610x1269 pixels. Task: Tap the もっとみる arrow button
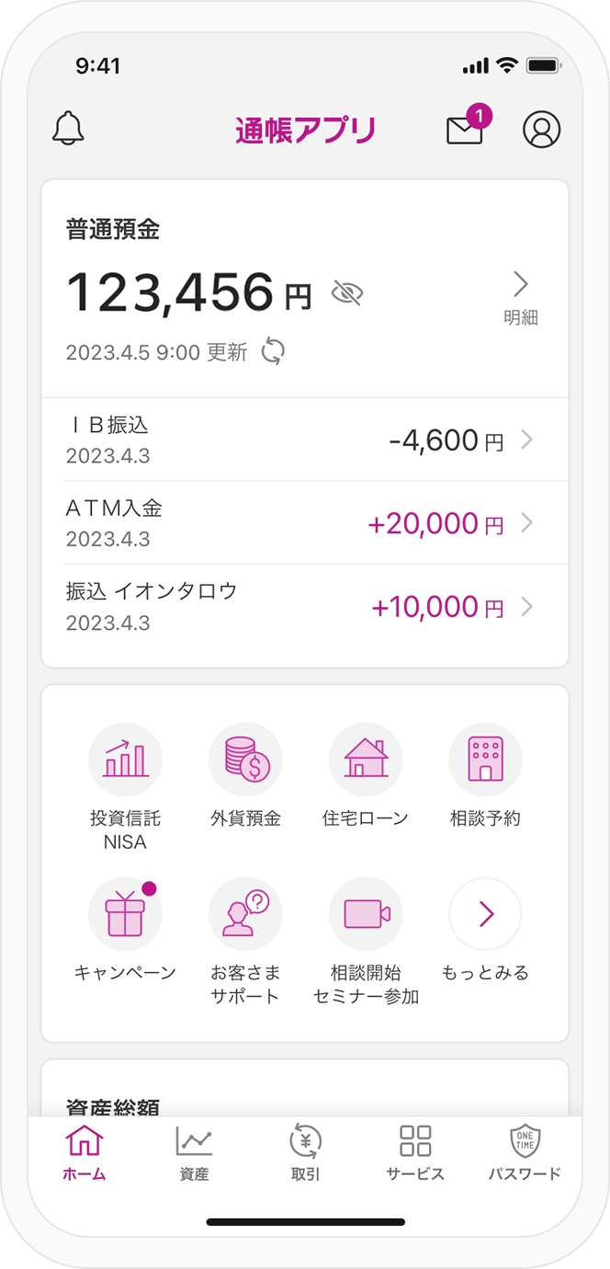coord(485,914)
